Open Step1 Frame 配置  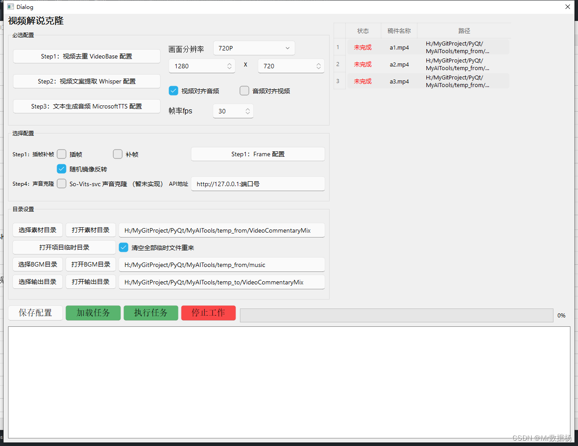pyautogui.click(x=258, y=154)
